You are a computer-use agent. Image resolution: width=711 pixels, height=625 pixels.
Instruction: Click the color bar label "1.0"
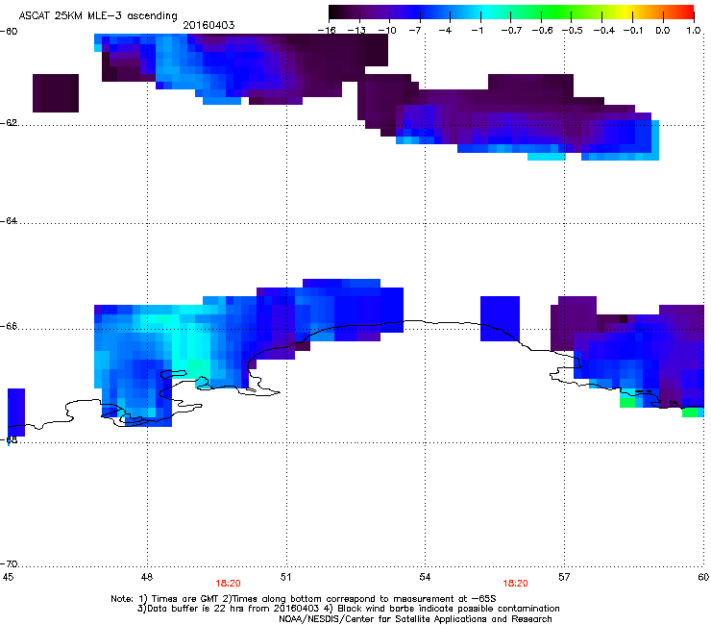click(x=694, y=31)
